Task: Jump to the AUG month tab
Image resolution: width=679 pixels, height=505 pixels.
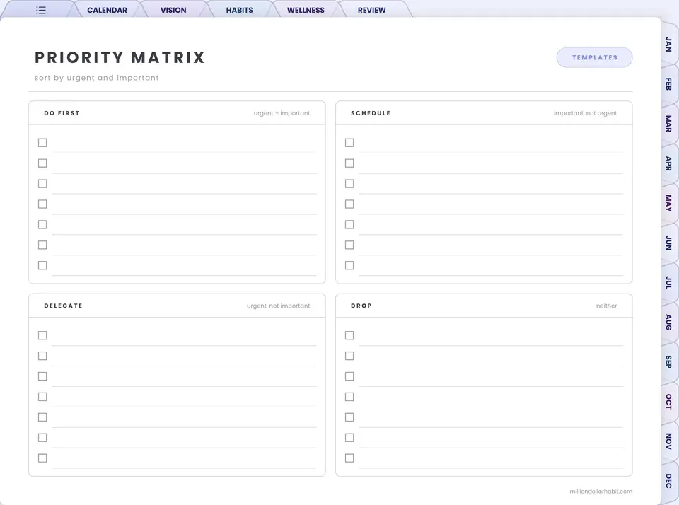Action: pyautogui.click(x=668, y=322)
